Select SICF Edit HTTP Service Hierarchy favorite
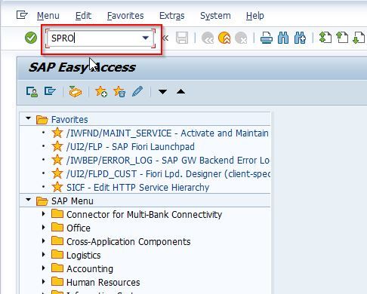The width and height of the screenshot is (367, 294). point(137,188)
